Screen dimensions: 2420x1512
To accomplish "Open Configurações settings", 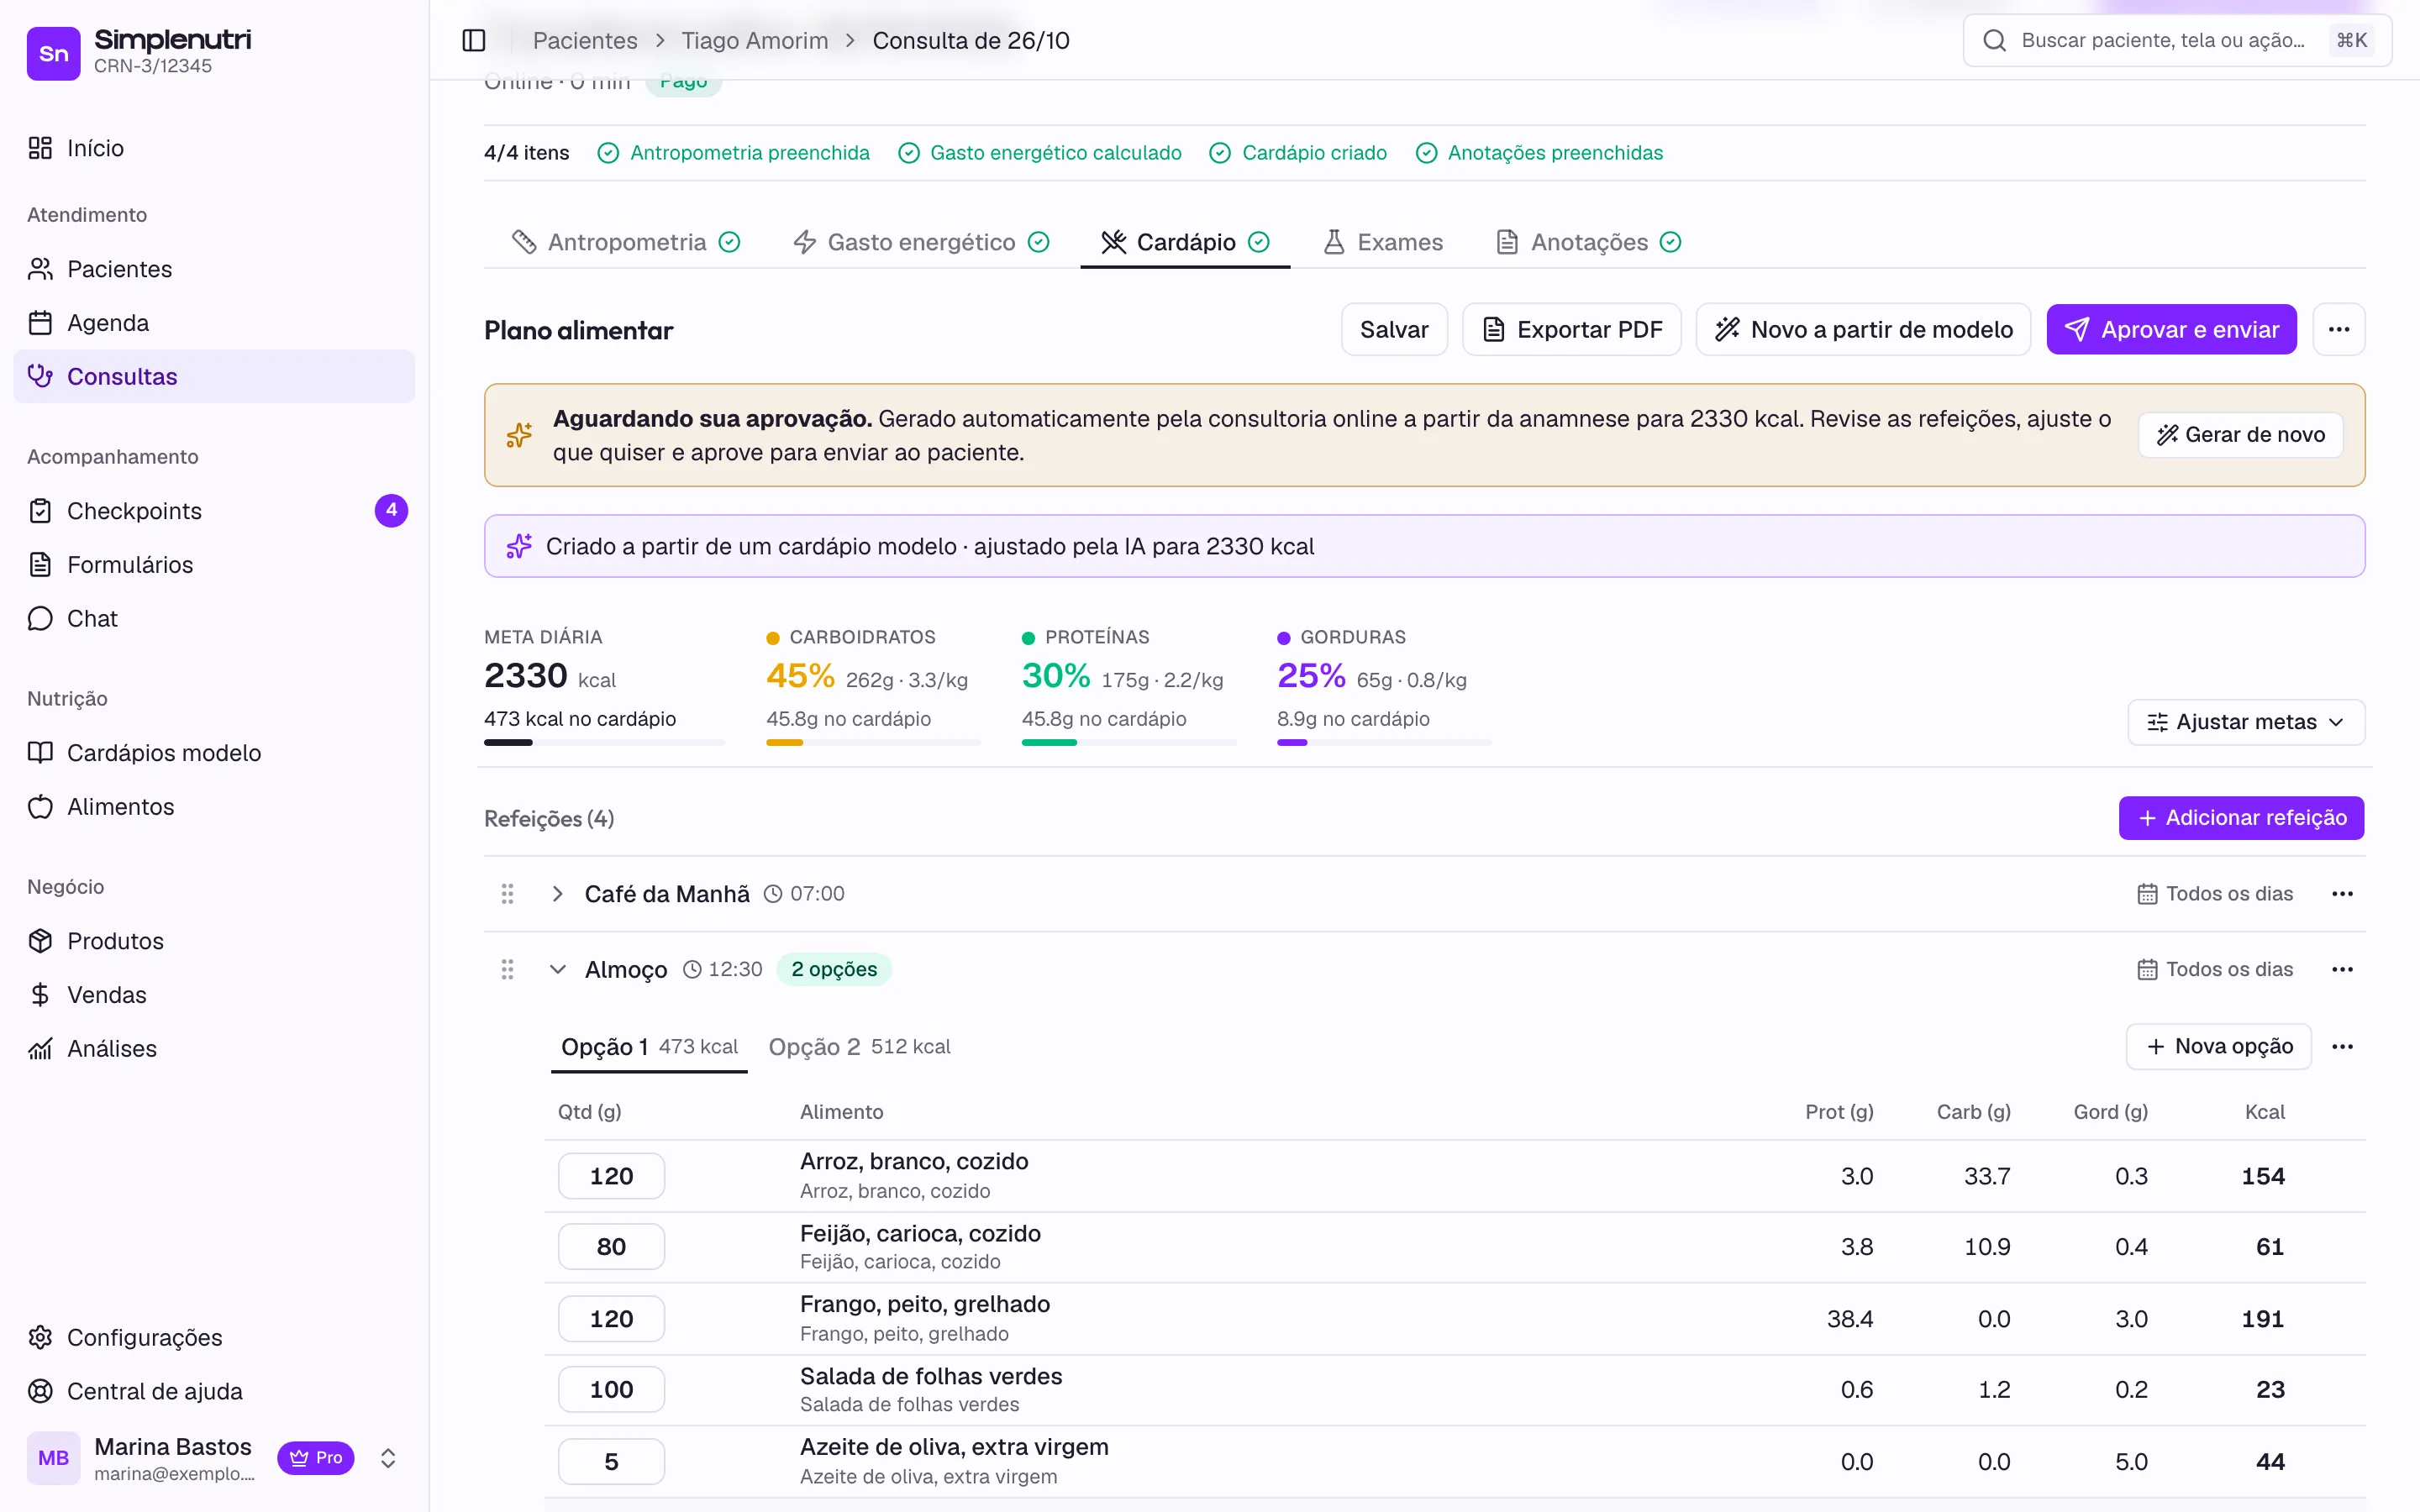I will (x=214, y=1337).
